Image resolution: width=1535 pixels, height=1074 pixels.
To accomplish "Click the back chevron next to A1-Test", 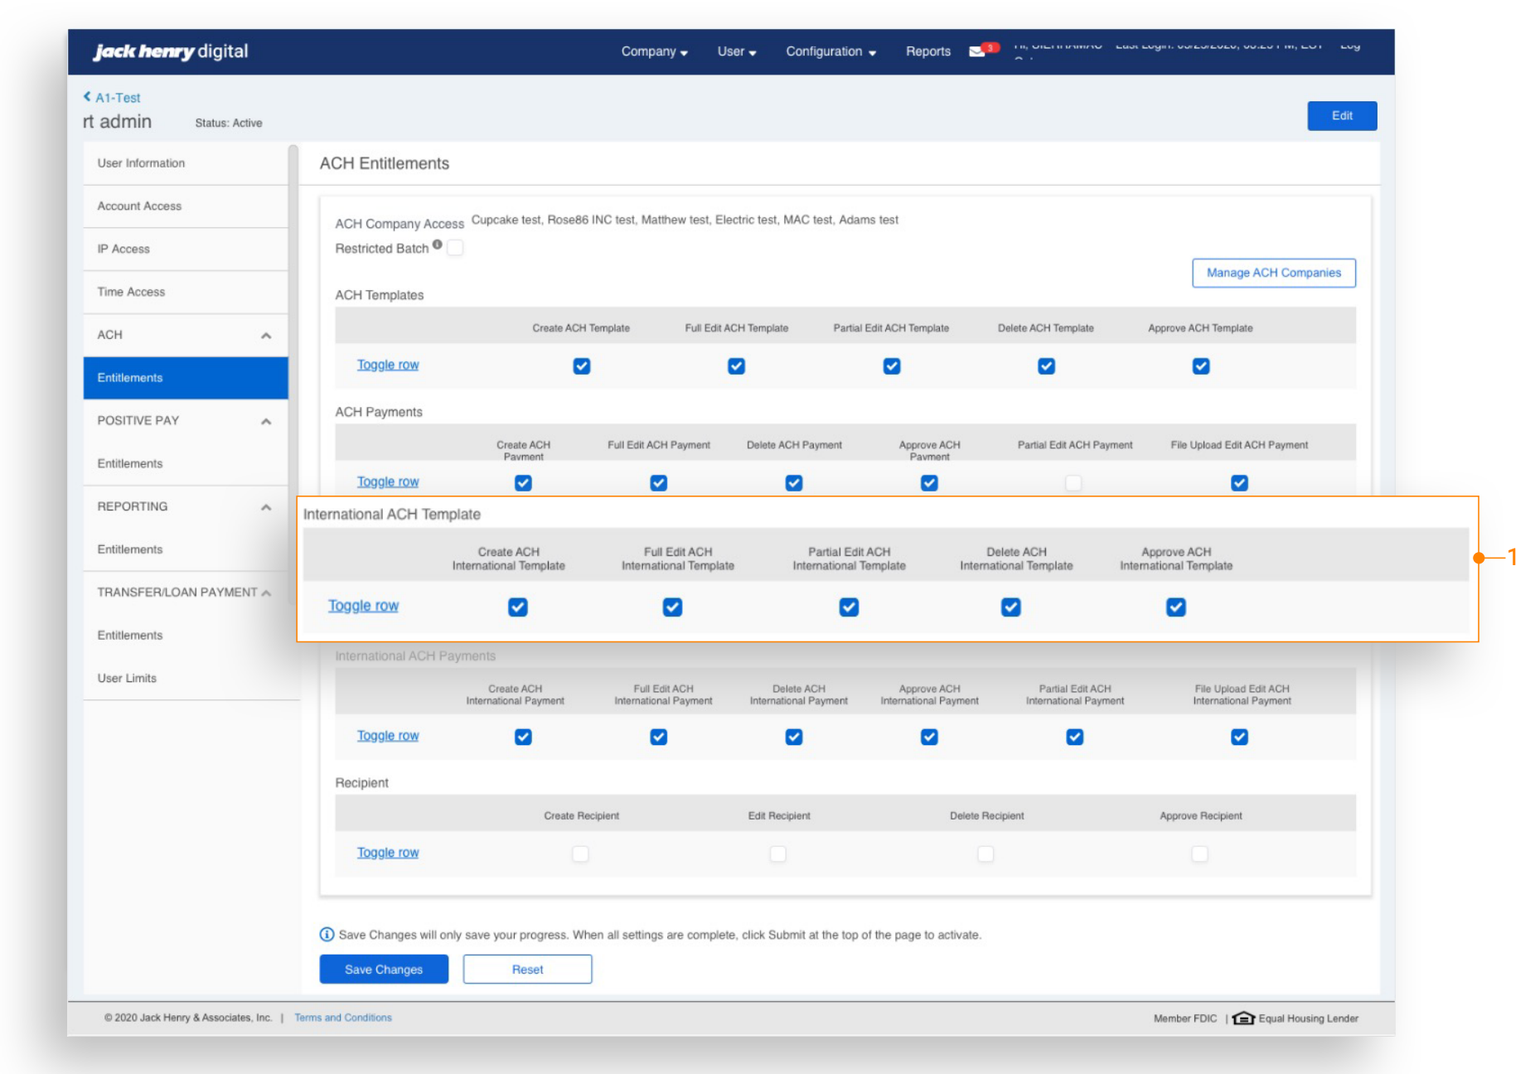I will (87, 97).
